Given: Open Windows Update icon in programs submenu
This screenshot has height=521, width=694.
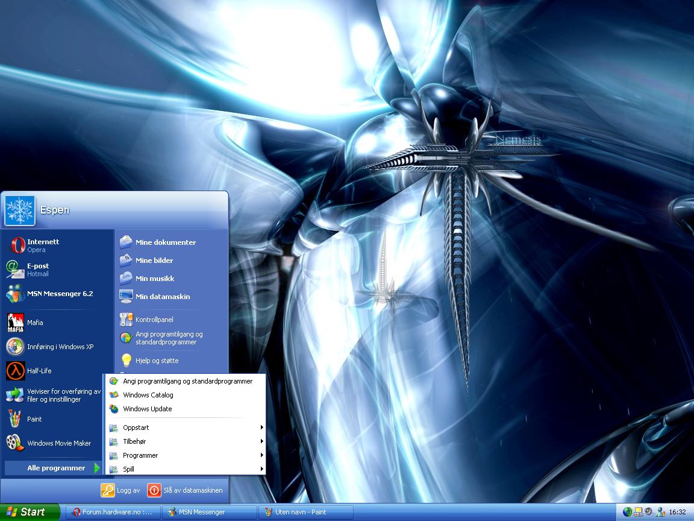Looking at the screenshot, I should pos(114,408).
